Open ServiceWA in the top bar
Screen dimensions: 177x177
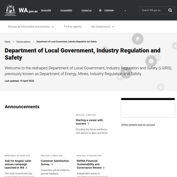pyautogui.click(x=46, y=10)
